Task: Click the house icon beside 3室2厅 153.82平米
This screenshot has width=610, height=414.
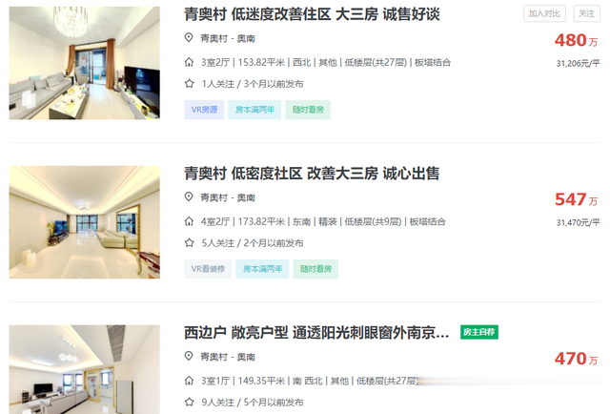Action: [x=189, y=62]
